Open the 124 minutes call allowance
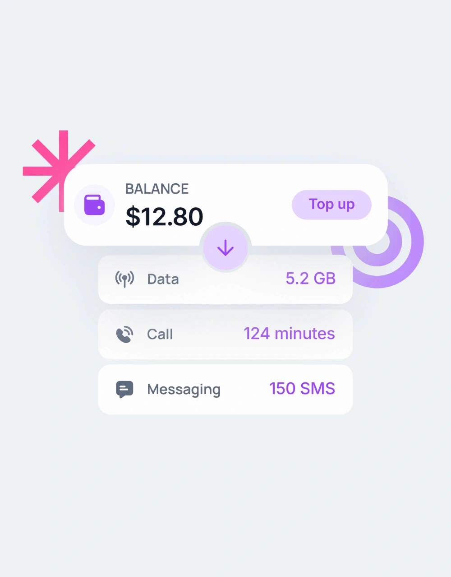 pyautogui.click(x=289, y=334)
